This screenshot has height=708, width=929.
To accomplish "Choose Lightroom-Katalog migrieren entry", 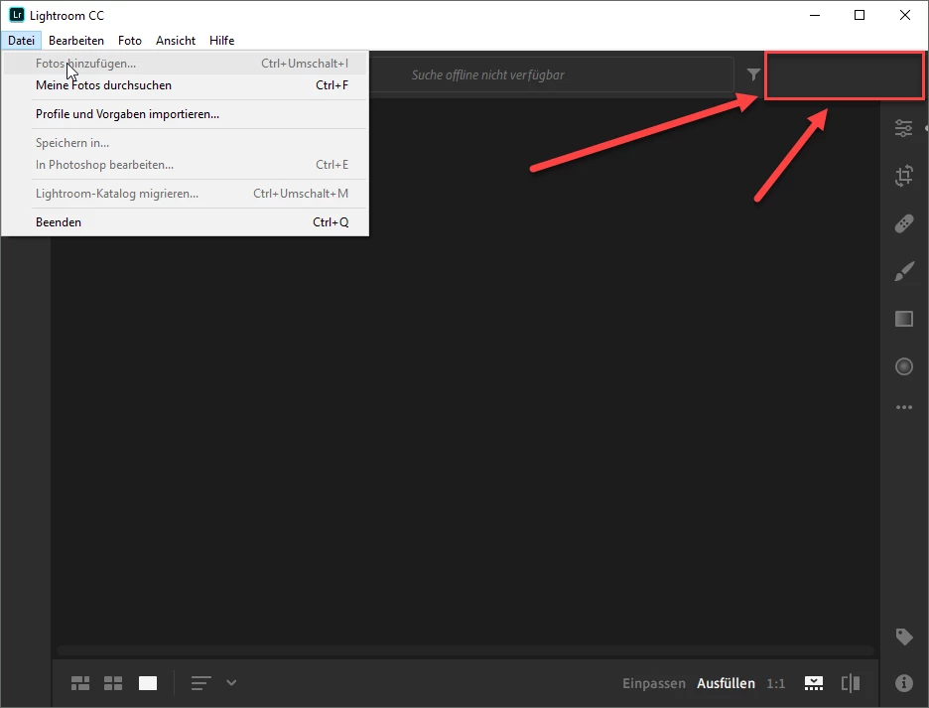I will (x=185, y=194).
